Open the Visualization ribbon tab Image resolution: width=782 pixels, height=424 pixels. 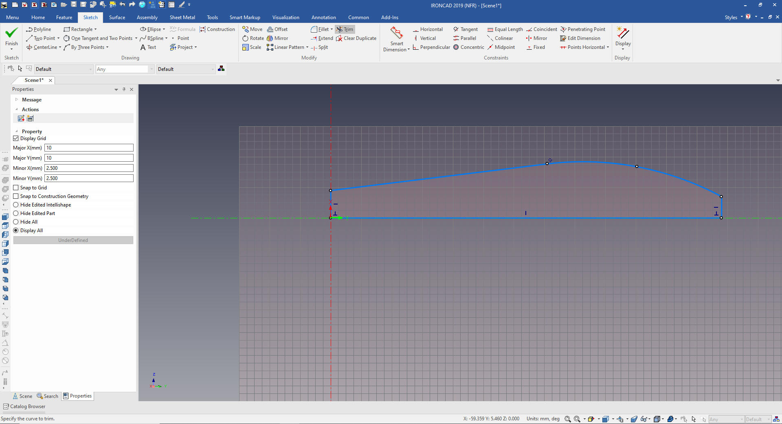click(286, 18)
